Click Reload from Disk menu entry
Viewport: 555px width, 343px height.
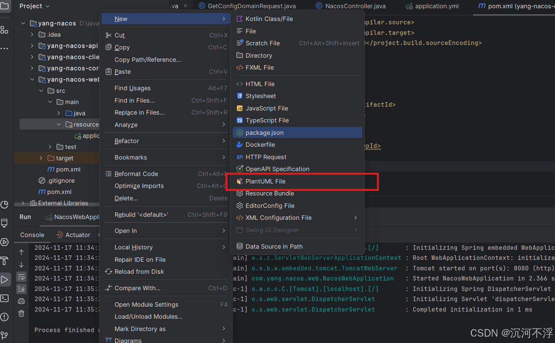pos(139,271)
